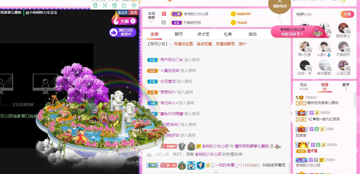Click the 2富 badge next to 水月竟花
Screen dimensions: 360x174
point(152,81)
